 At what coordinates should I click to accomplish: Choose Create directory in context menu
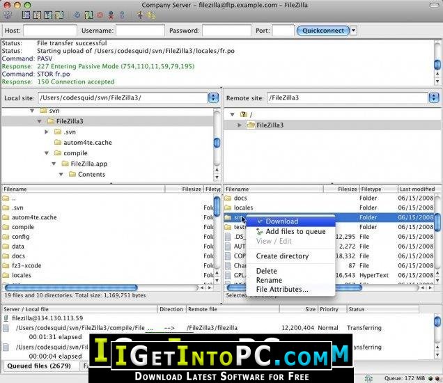[290, 256]
